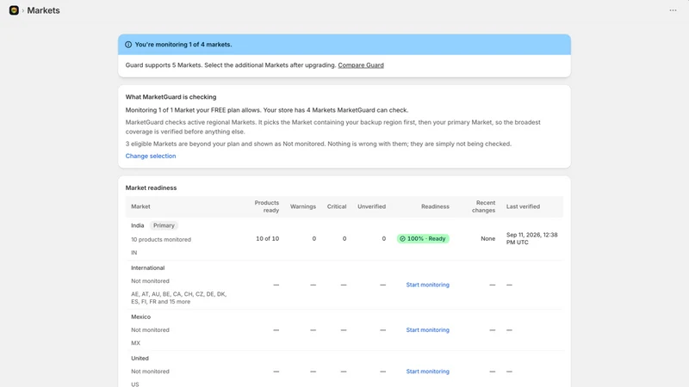This screenshot has height=387, width=689.
Task: Click the 'Guard supports 5 Markets' sentence
Action: (231, 65)
